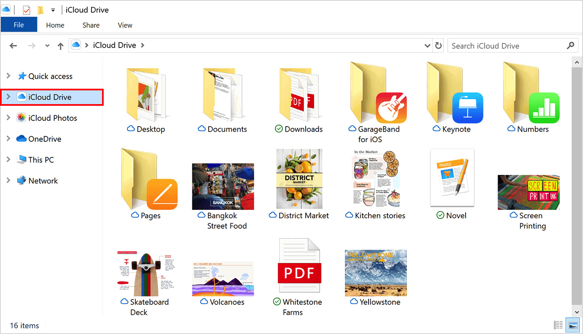Open the address bar history dropdown
583x334 pixels.
click(x=427, y=46)
